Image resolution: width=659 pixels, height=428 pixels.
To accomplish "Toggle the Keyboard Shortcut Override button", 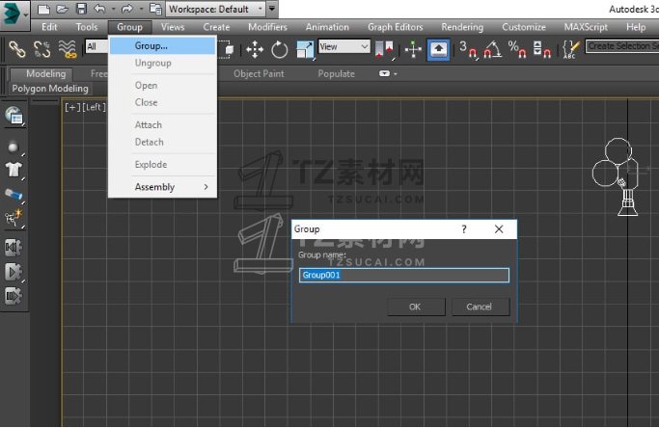I will (438, 49).
